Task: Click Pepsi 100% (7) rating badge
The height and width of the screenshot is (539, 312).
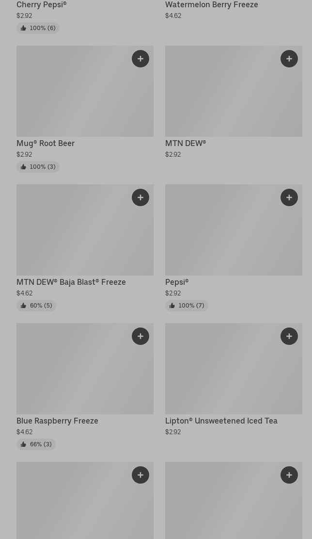Action: 187,306
